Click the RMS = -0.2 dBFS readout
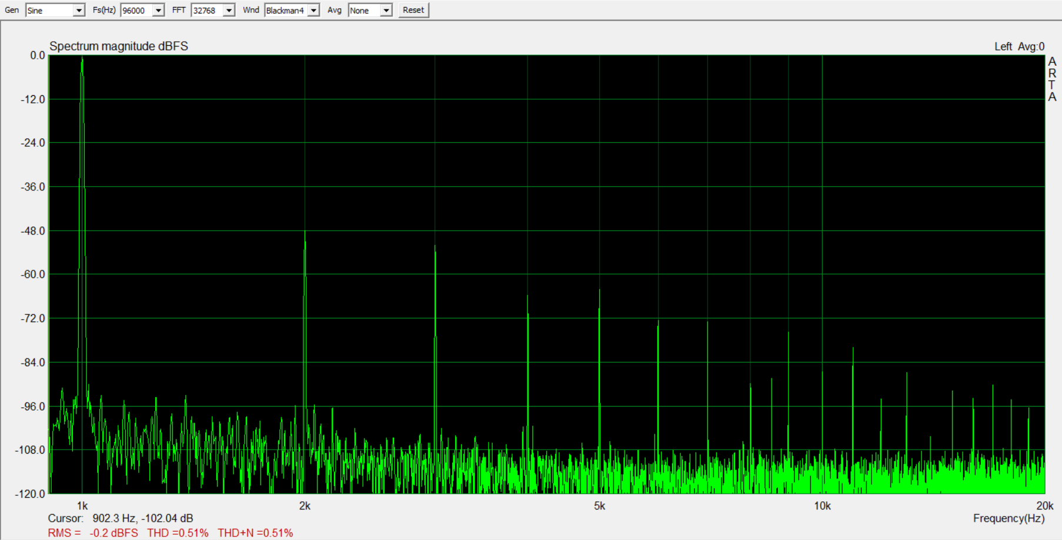This screenshot has width=1062, height=540. click(93, 533)
